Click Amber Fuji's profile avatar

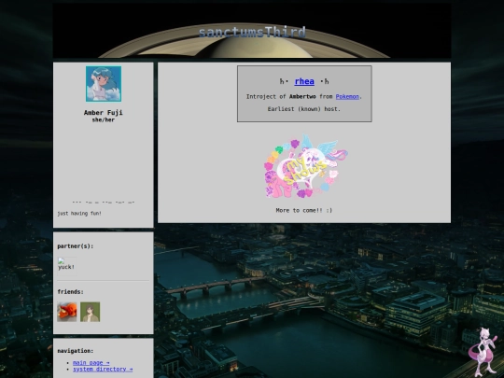[104, 84]
